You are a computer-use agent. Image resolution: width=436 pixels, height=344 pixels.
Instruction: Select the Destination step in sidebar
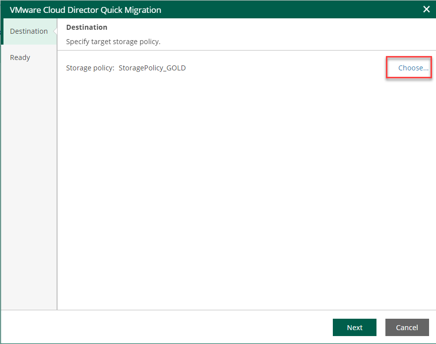point(29,31)
